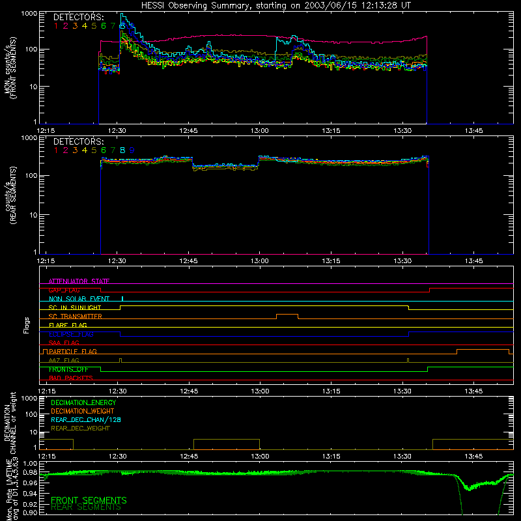Screen dimensions: 521x521
Task: Select the FRONTS_OFF flag label
Action: tap(68, 369)
